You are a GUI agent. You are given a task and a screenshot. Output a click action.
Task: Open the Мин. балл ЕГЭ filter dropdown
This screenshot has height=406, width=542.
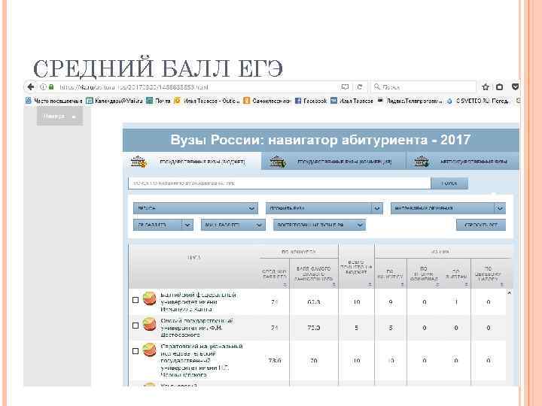(x=233, y=225)
